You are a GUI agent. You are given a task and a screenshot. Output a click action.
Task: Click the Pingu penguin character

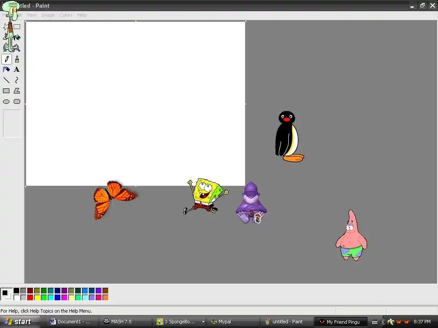click(289, 136)
